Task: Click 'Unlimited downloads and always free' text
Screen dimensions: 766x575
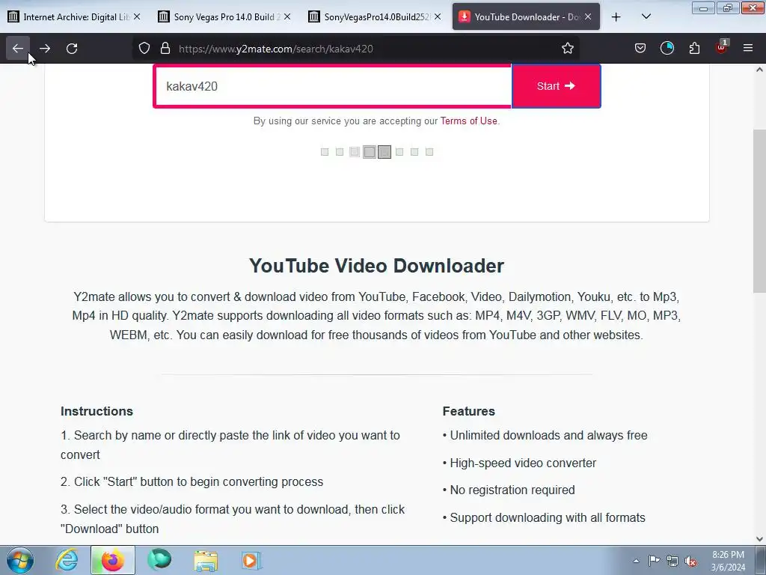Action: tap(548, 435)
